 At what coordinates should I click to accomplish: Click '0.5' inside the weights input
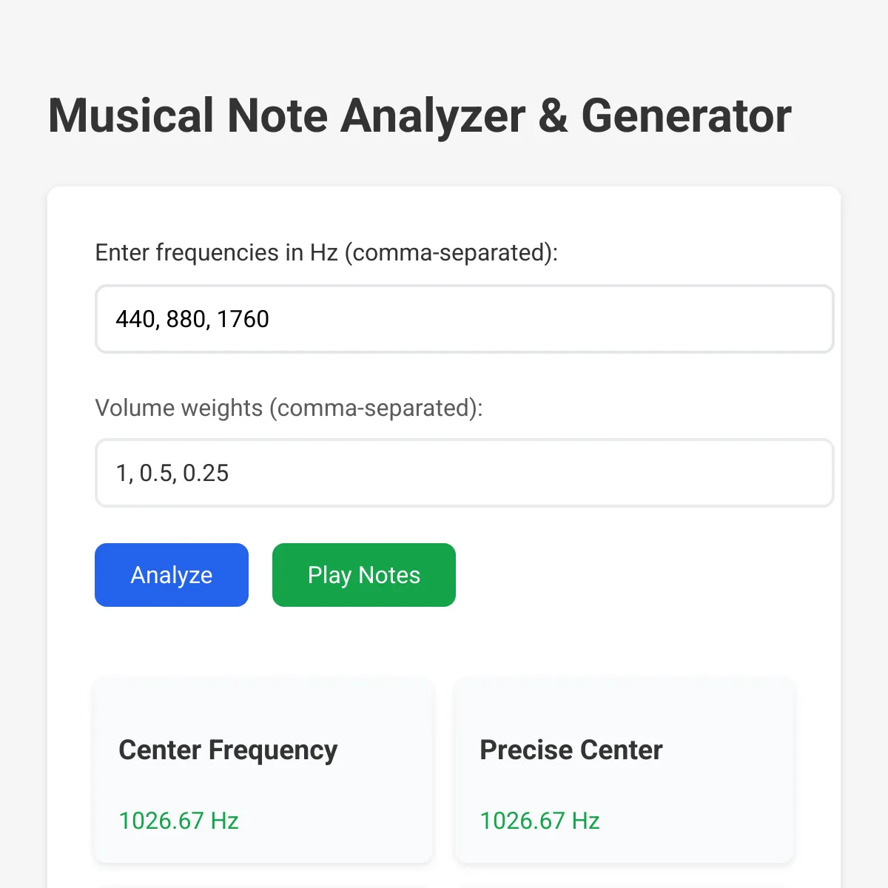[x=155, y=473]
